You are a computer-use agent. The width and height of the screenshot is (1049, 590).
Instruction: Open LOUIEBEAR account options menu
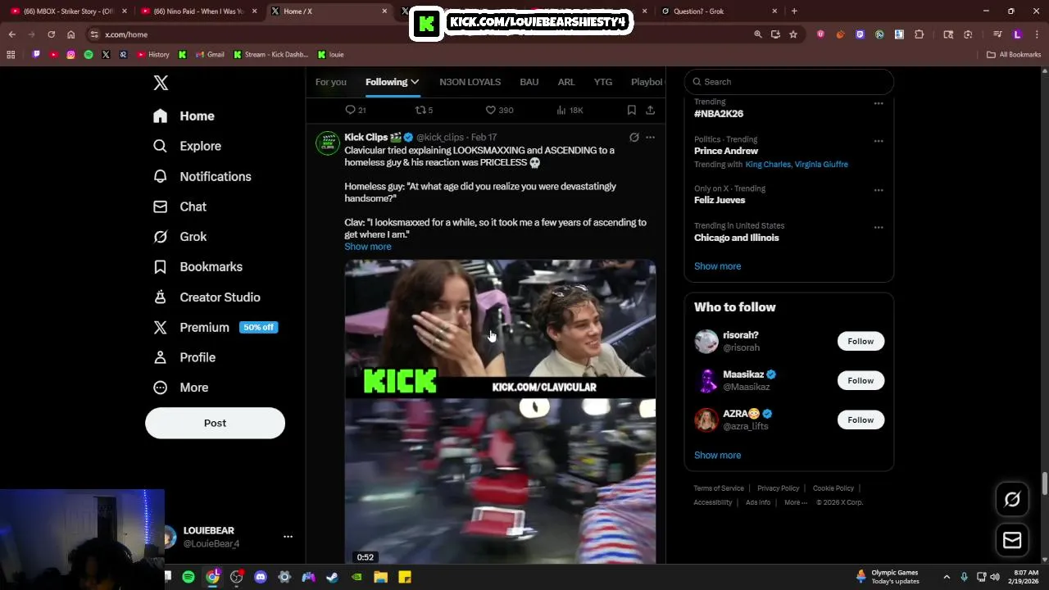pyautogui.click(x=288, y=537)
